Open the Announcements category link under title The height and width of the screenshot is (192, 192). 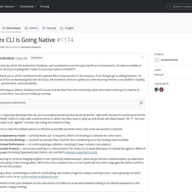(x=31, y=47)
